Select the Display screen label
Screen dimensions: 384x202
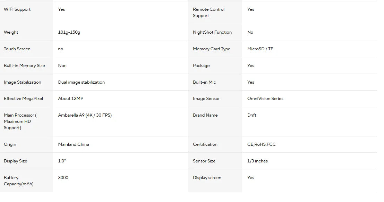tap(207, 178)
